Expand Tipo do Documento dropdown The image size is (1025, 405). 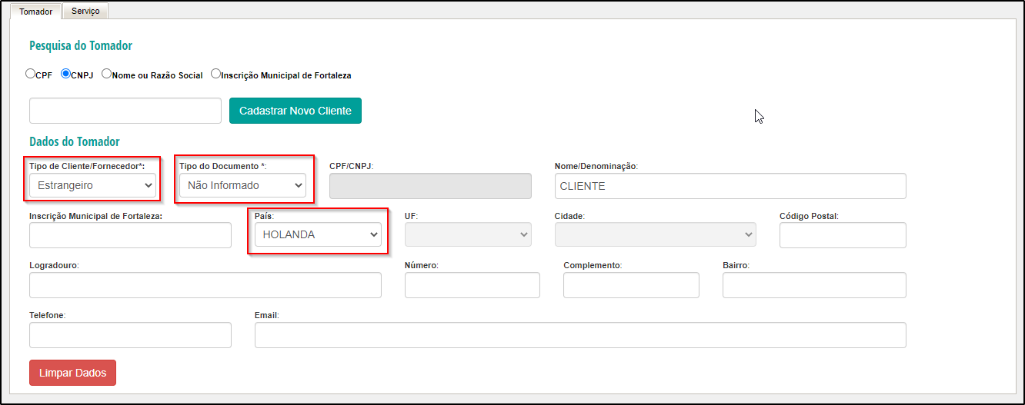click(242, 185)
